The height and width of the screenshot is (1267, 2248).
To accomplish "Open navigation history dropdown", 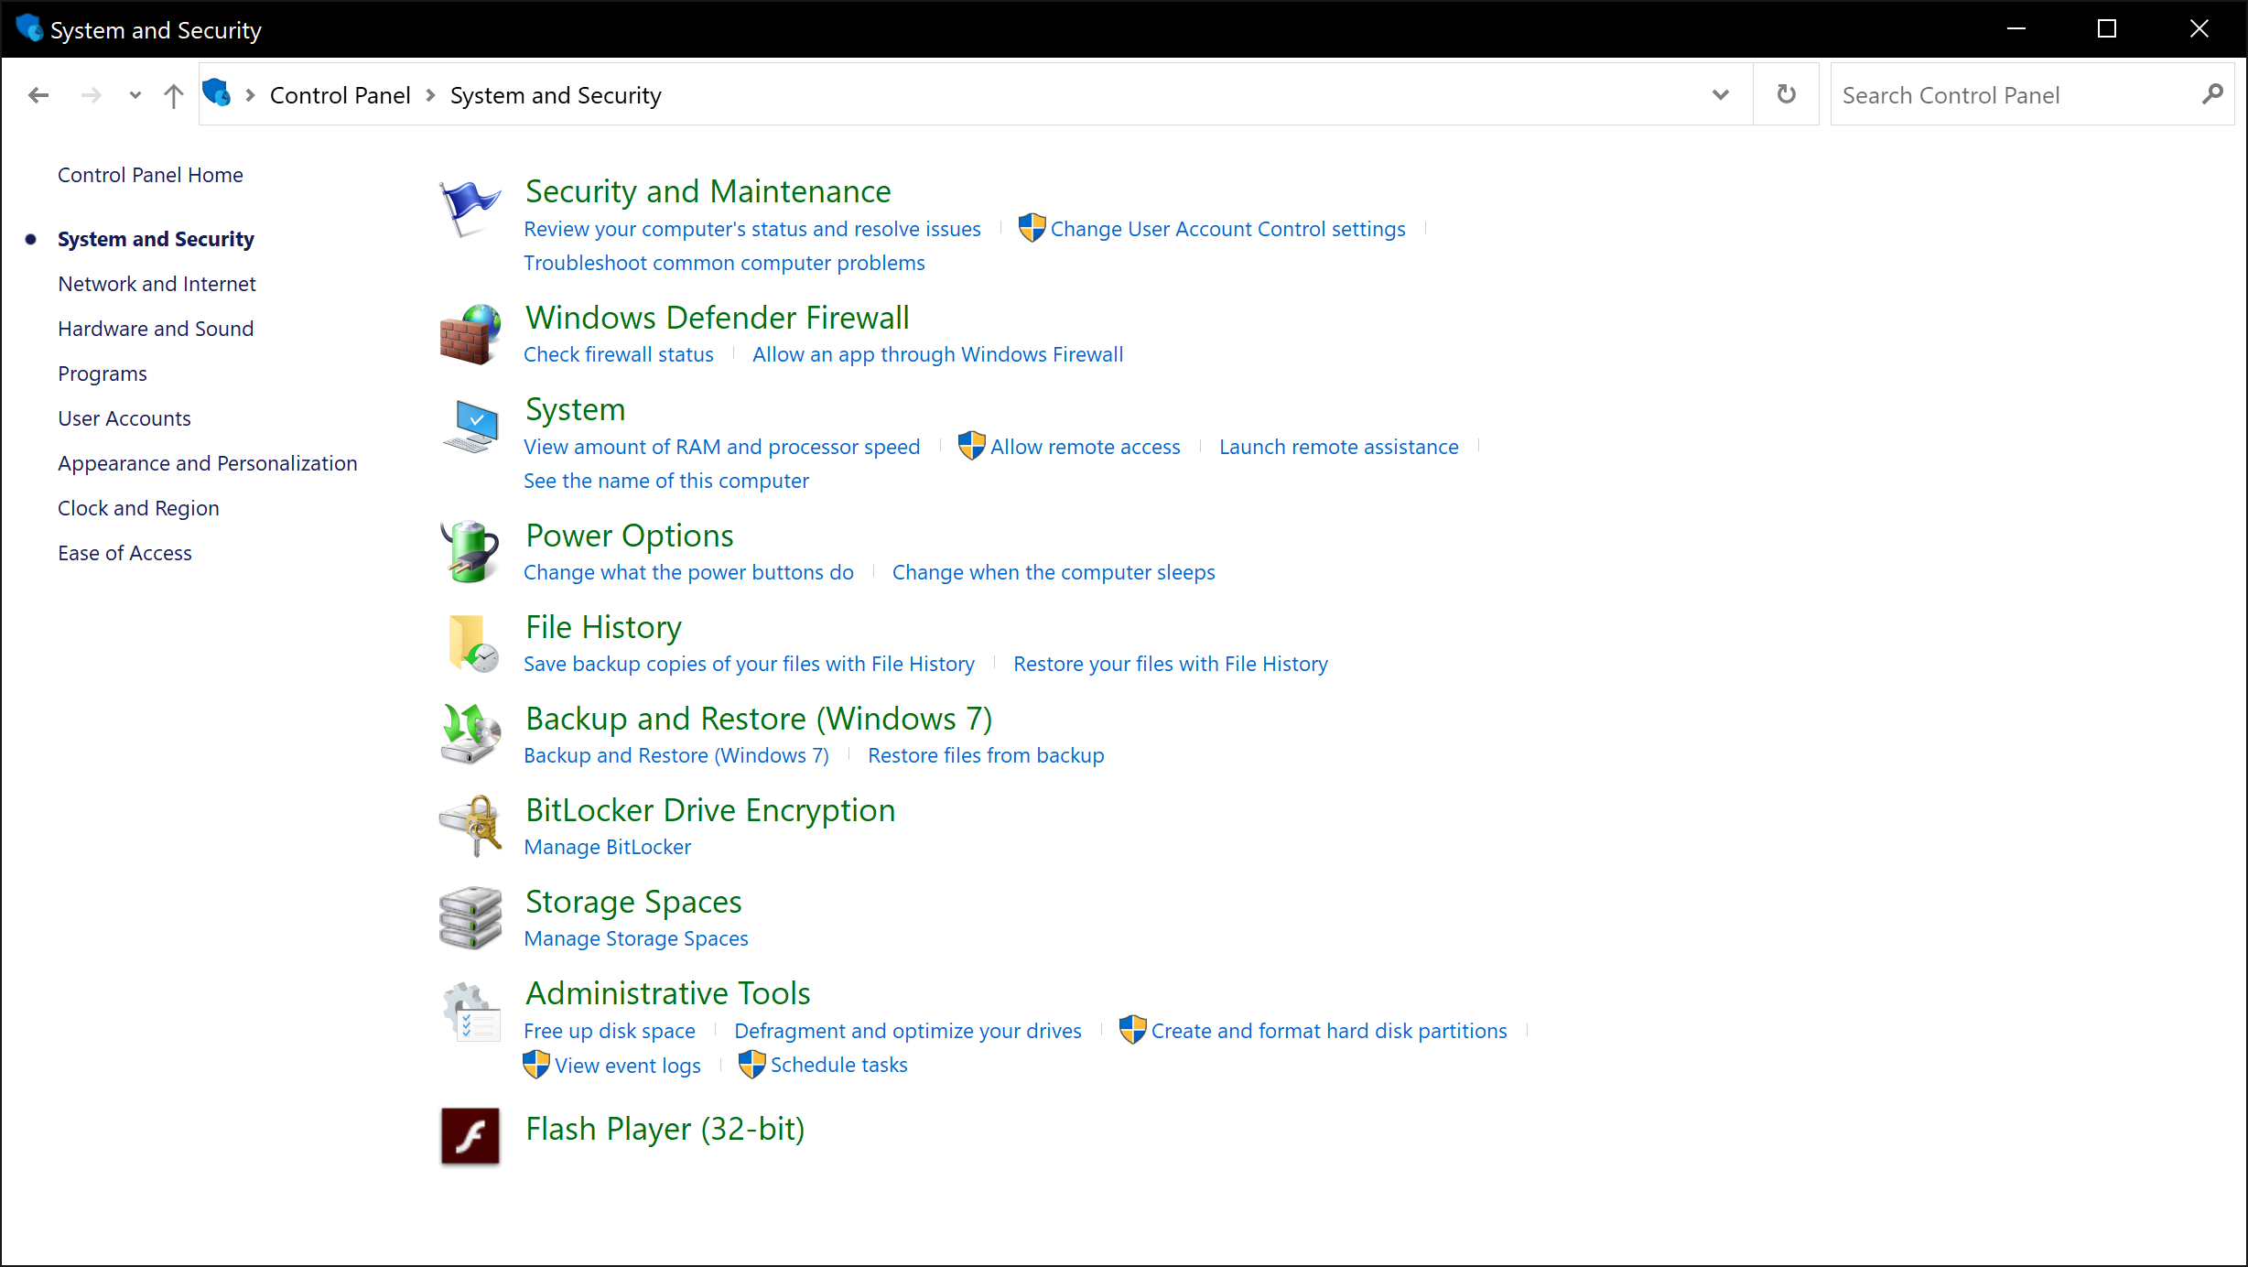I will [135, 96].
